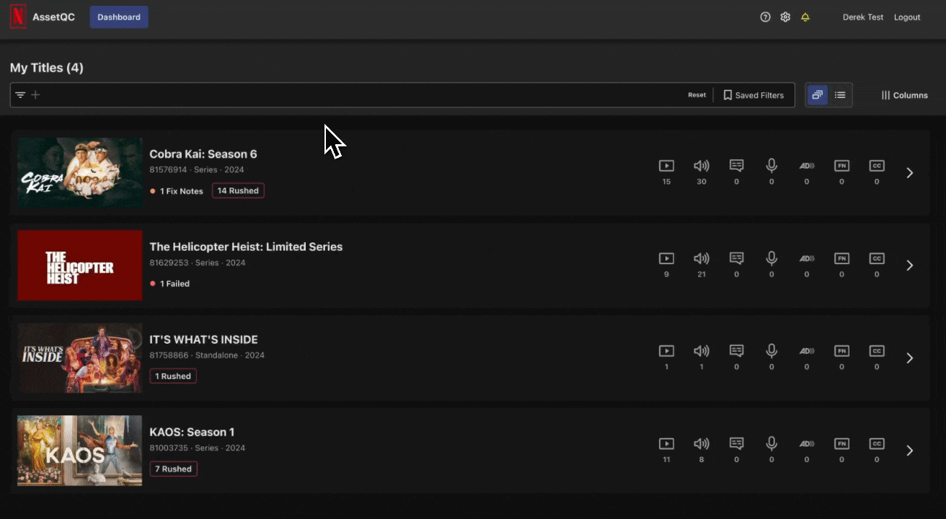The height and width of the screenshot is (519, 946).
Task: Click the Logout link
Action: click(907, 17)
